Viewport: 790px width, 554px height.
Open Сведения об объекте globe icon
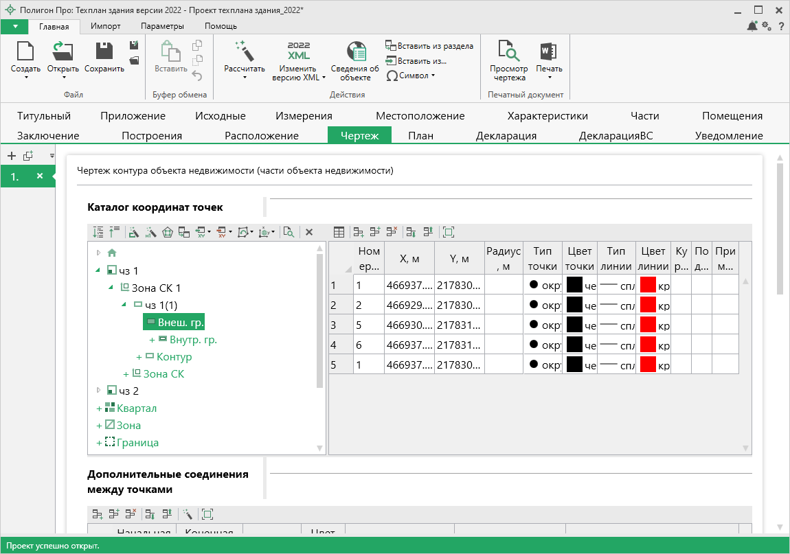[x=355, y=51]
